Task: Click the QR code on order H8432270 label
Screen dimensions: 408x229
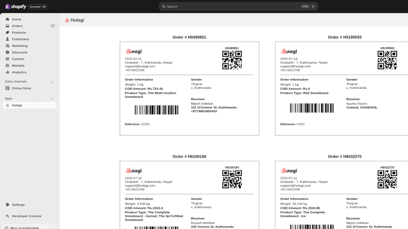Action: (387, 179)
